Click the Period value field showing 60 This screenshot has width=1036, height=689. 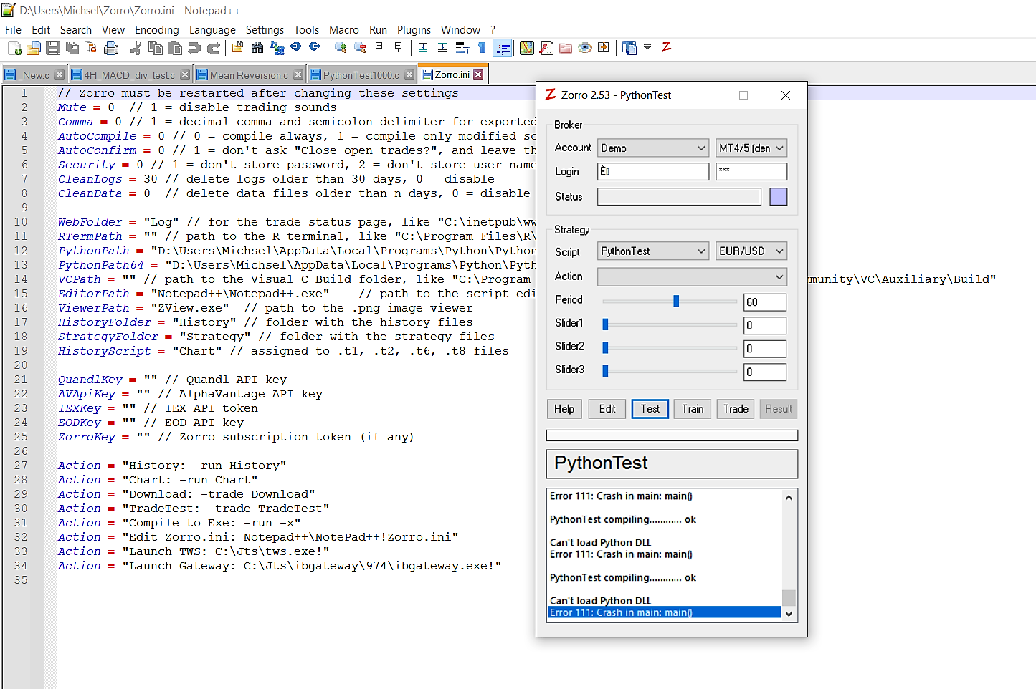point(765,302)
